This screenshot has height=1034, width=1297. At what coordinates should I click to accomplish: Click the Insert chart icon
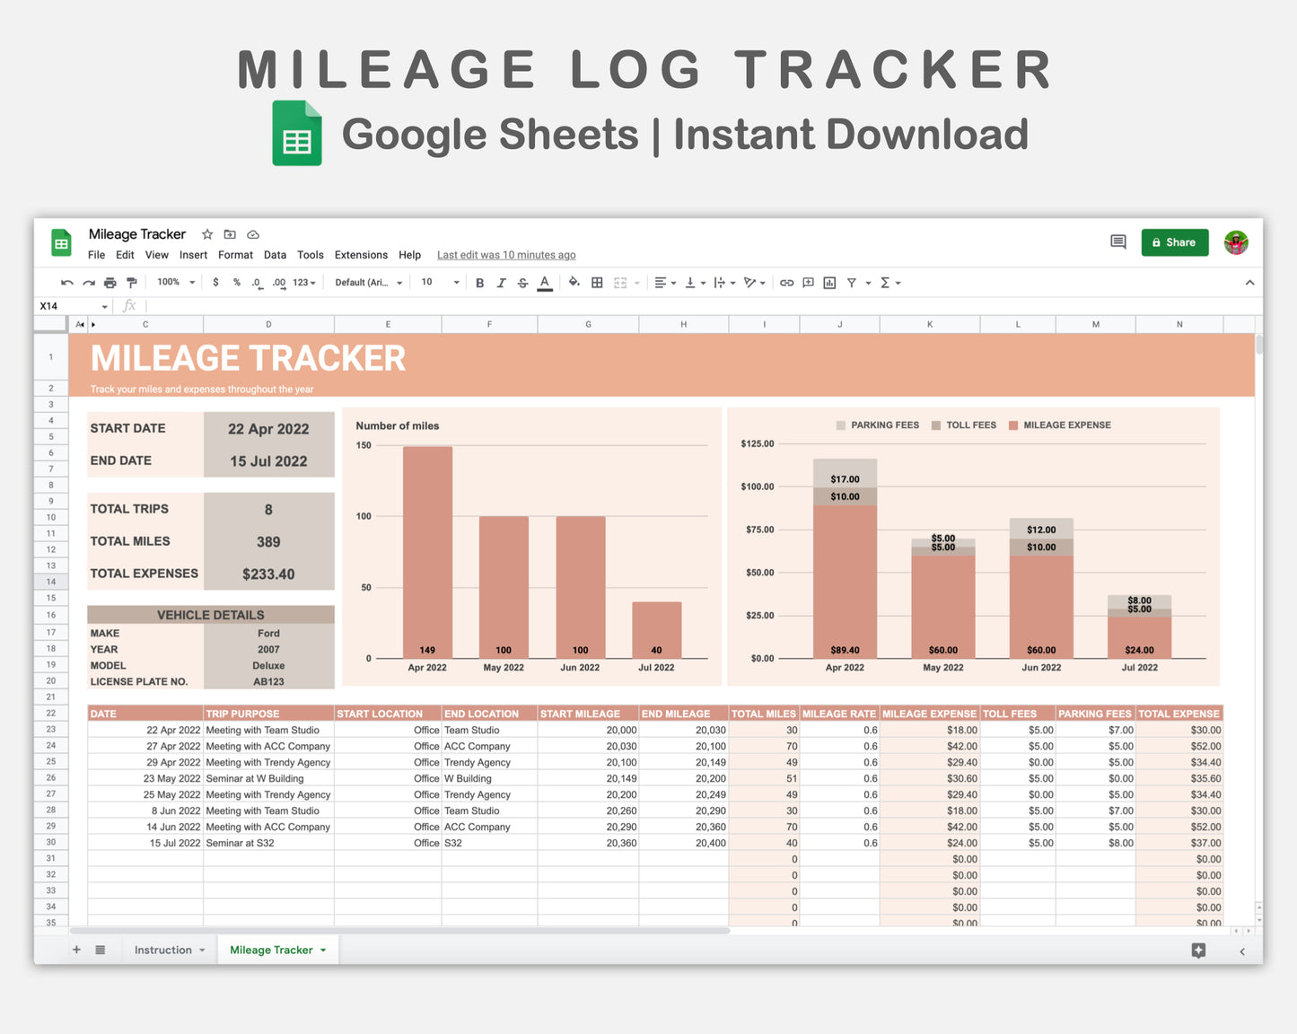[x=829, y=282]
